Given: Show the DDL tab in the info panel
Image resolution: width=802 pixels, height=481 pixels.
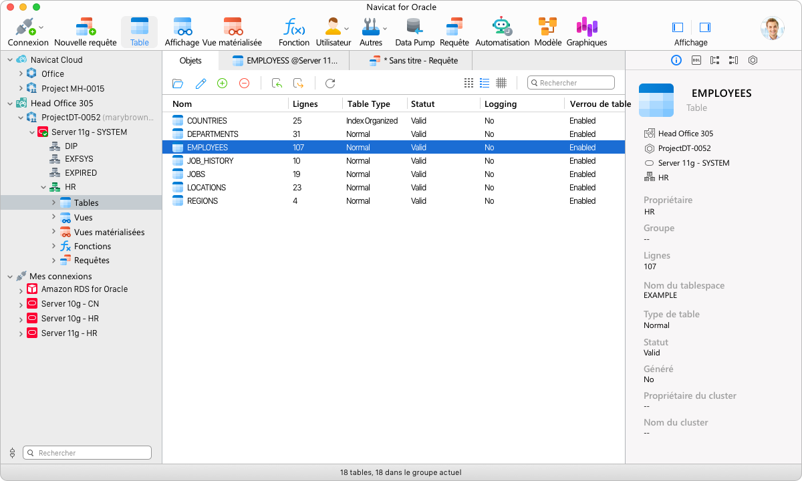Looking at the screenshot, I should click(696, 60).
